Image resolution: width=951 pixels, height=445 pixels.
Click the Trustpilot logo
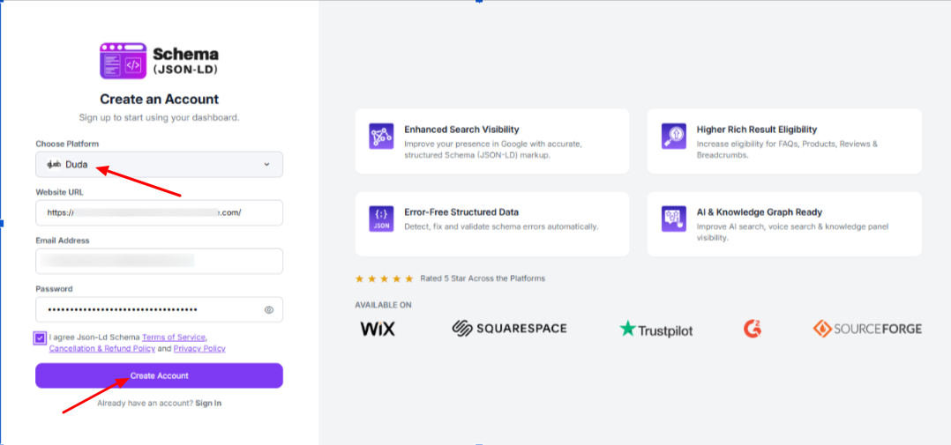click(x=655, y=330)
